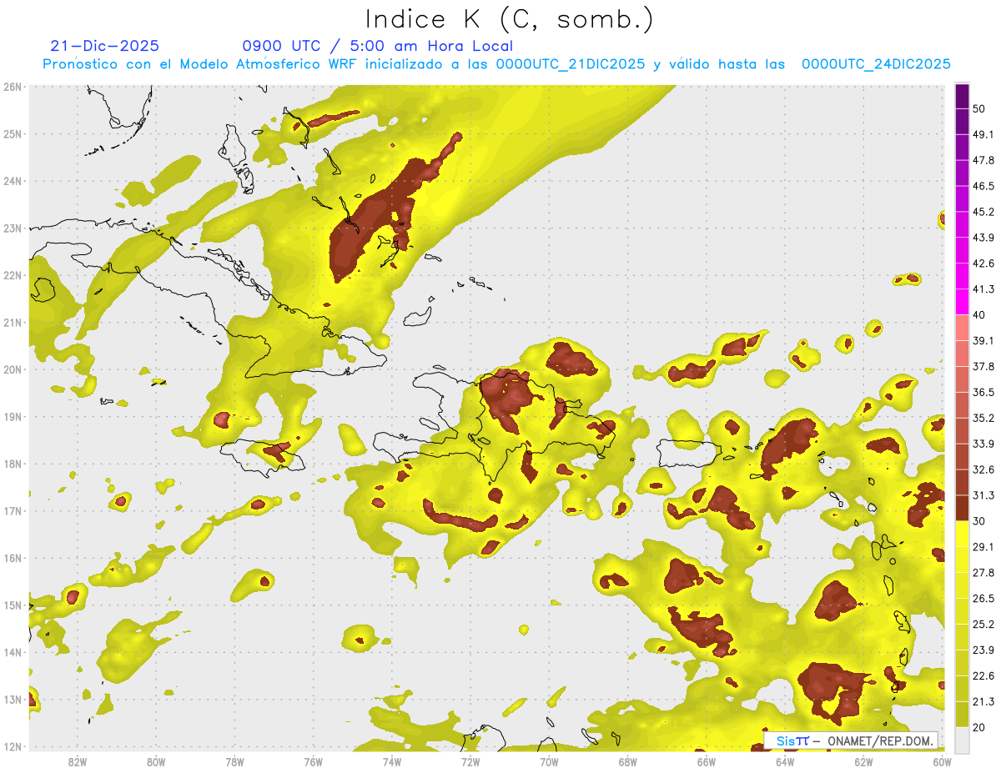Screen dimensions: 1001x773
Task: Click the 26N latitude axis label
Action: (13, 87)
